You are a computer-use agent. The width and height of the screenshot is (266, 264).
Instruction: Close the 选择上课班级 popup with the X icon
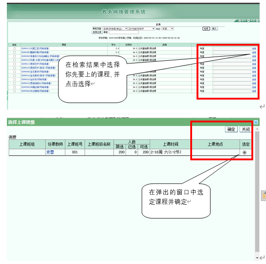[x=256, y=122]
